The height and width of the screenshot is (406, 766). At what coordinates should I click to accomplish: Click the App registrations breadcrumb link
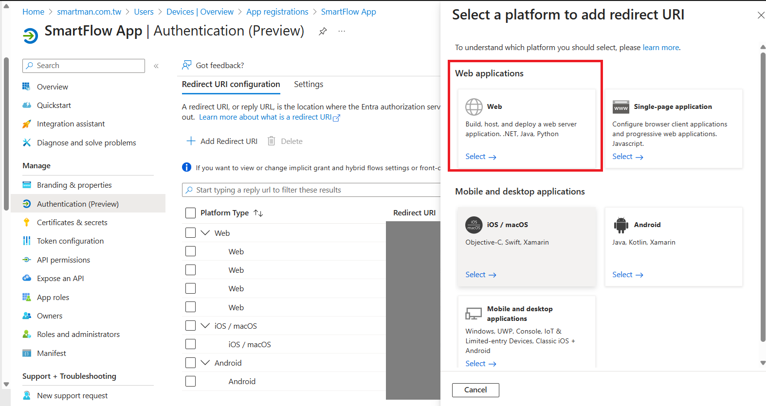click(277, 12)
